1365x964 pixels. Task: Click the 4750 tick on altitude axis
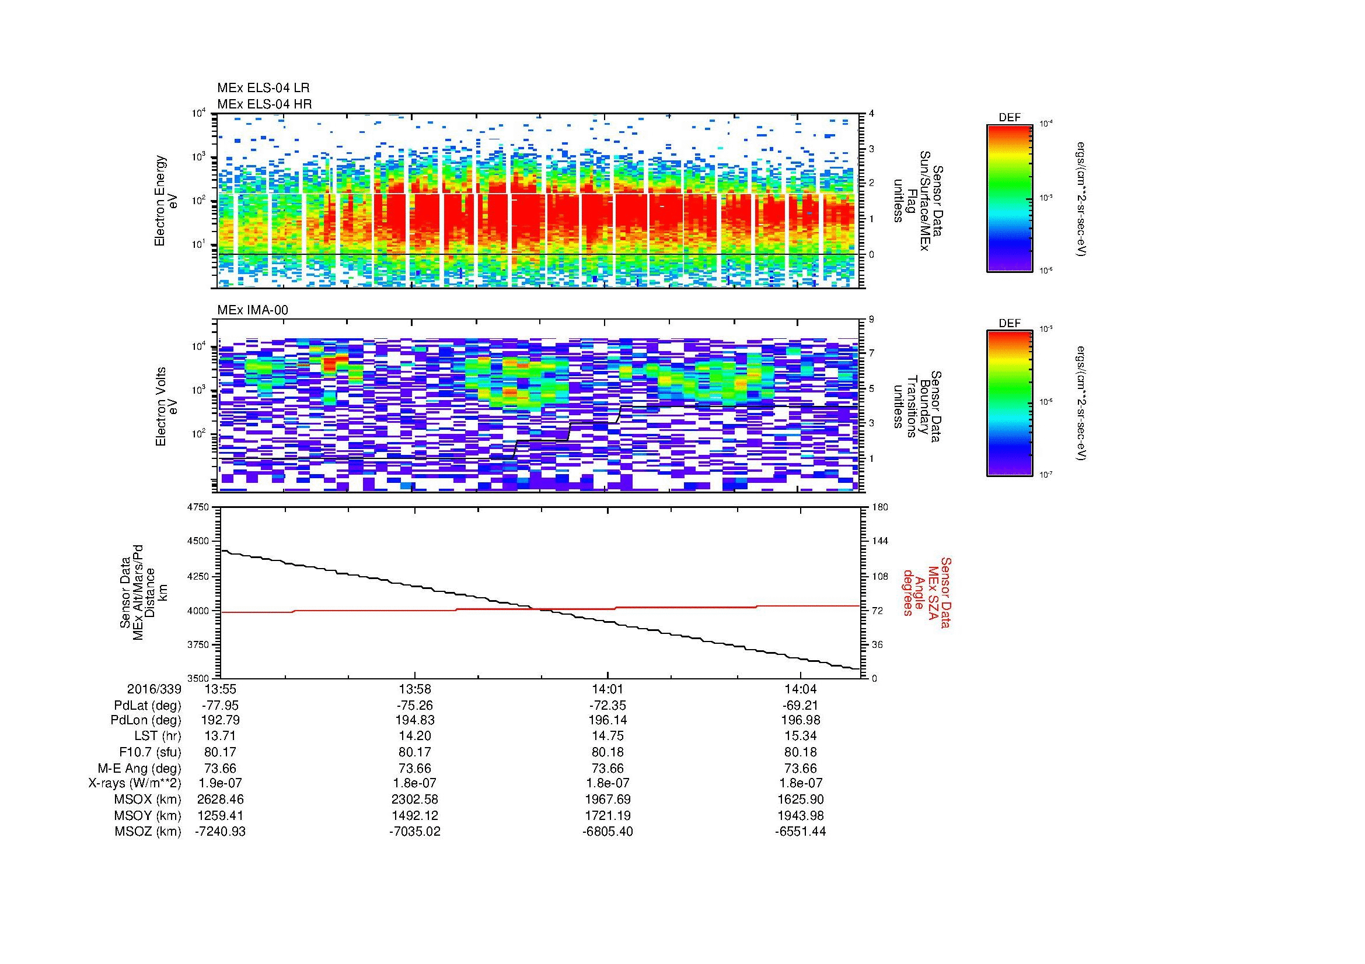click(199, 507)
